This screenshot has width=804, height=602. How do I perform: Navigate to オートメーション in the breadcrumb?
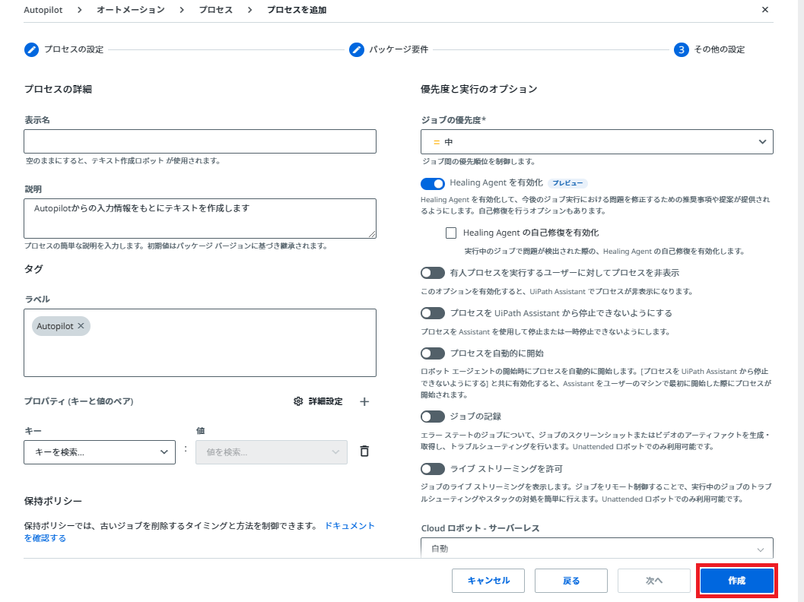[x=130, y=10]
